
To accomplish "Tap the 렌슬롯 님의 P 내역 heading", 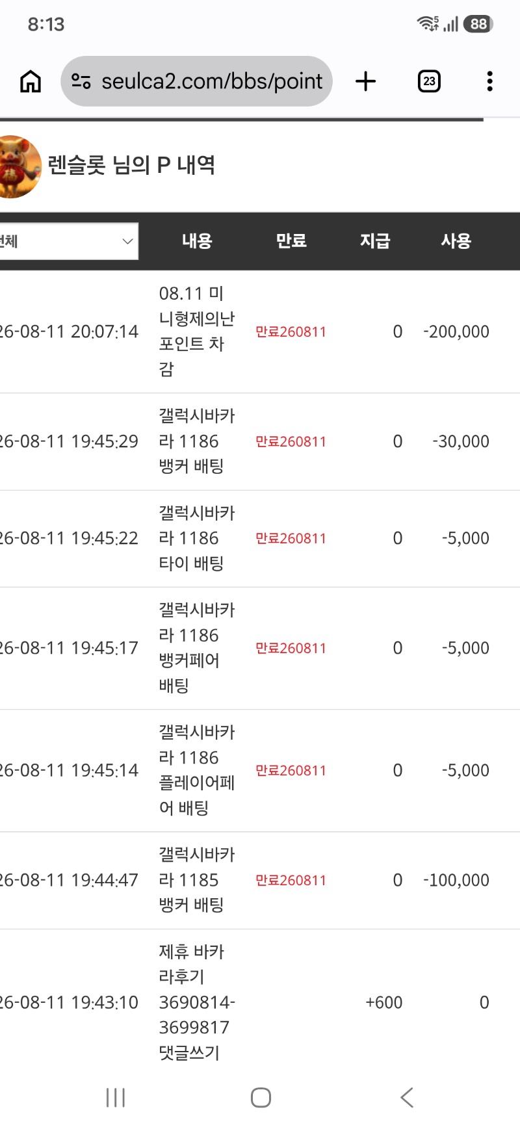I will pyautogui.click(x=131, y=165).
